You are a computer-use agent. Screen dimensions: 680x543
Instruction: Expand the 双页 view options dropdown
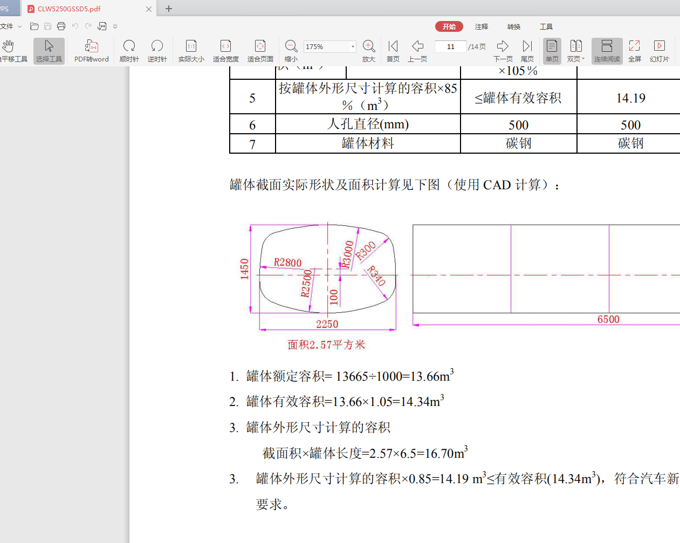pos(583,59)
